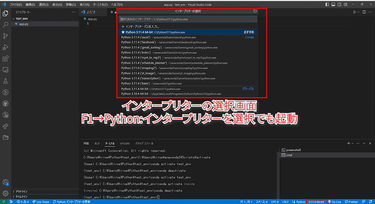Viewport: 375px width, 204px height.
Task: Open app.py in Explorer tree
Action: (x=45, y=24)
